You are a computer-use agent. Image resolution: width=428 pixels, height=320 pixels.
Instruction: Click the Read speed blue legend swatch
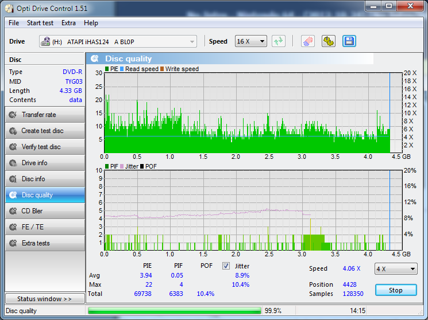[x=122, y=69]
